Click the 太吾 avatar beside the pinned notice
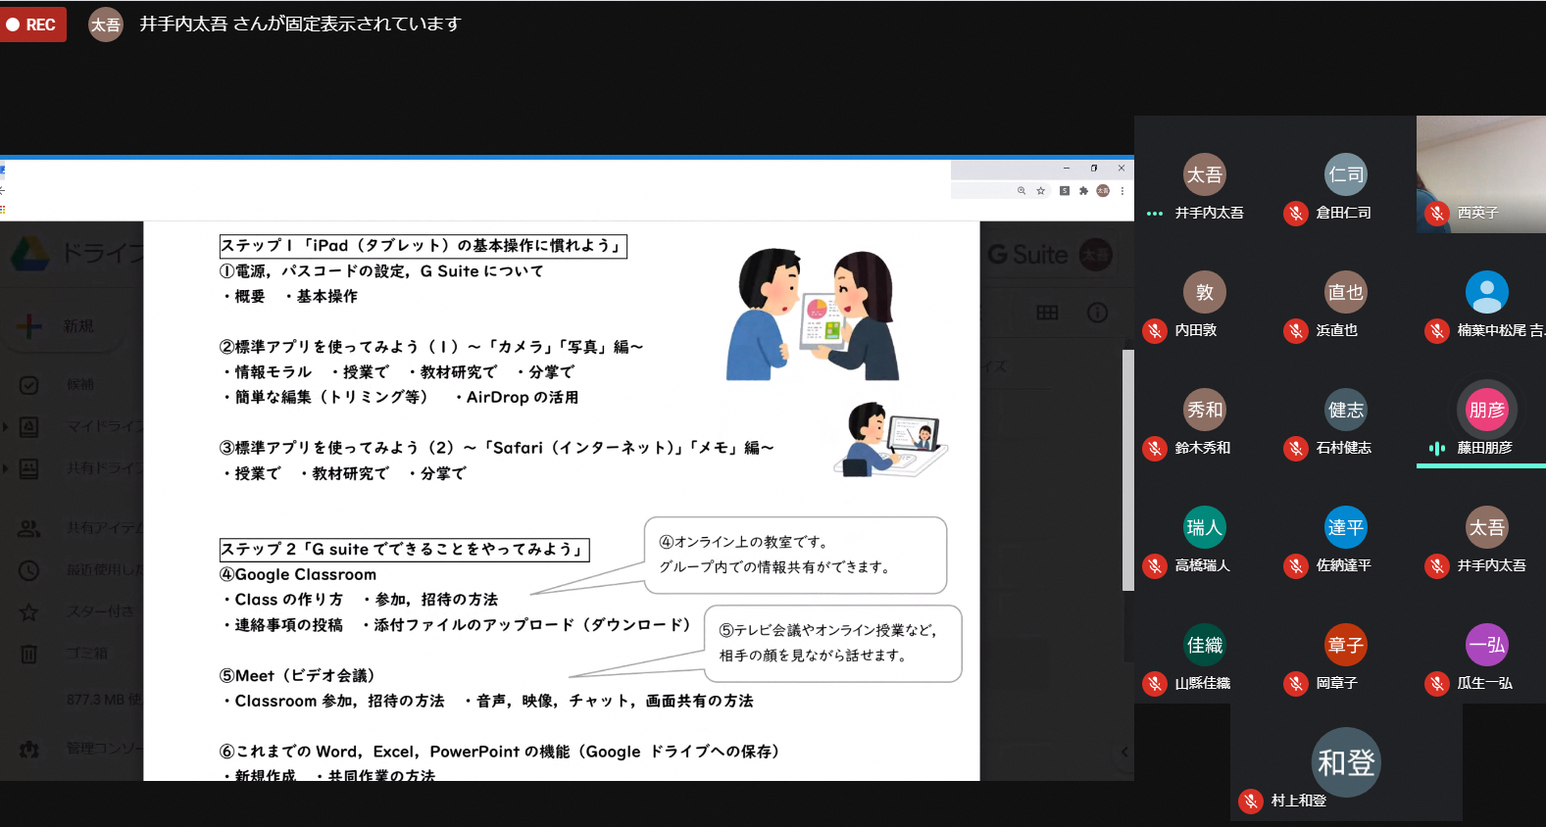1546x827 pixels. 106,25
